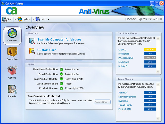Click the 'Expires 6/14/2008' status value
This screenshot has height=124, width=165.
point(74,88)
